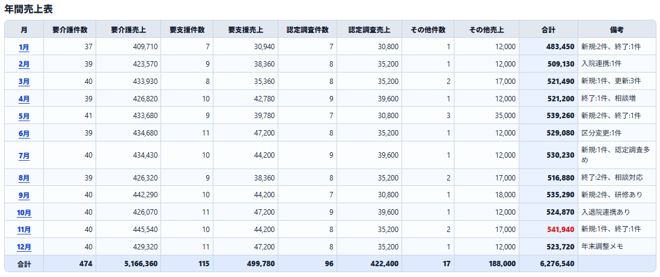The width and height of the screenshot is (660, 277).
Task: Select the red 541,940 total cell
Action: [x=548, y=230]
